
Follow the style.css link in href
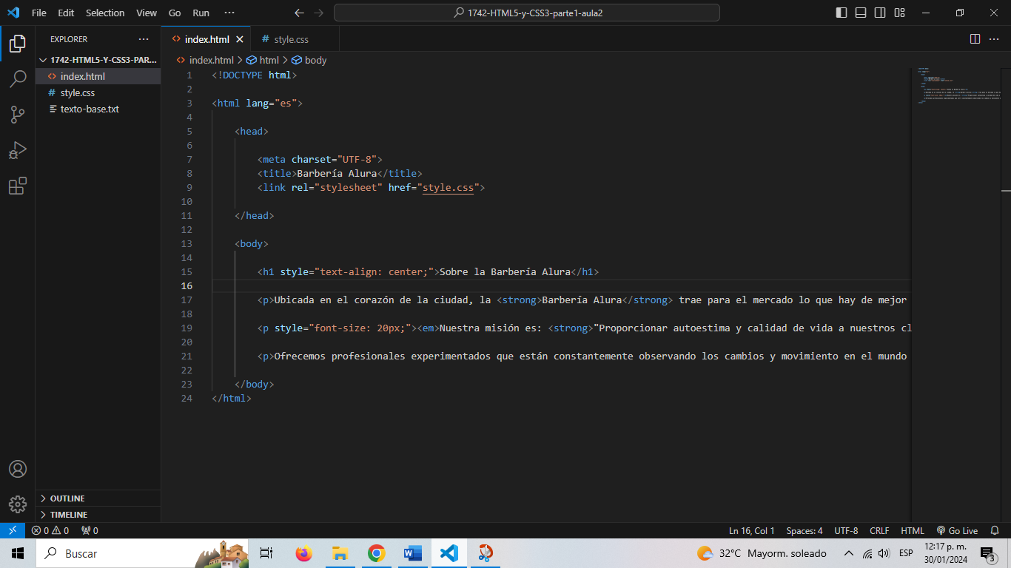(x=448, y=188)
